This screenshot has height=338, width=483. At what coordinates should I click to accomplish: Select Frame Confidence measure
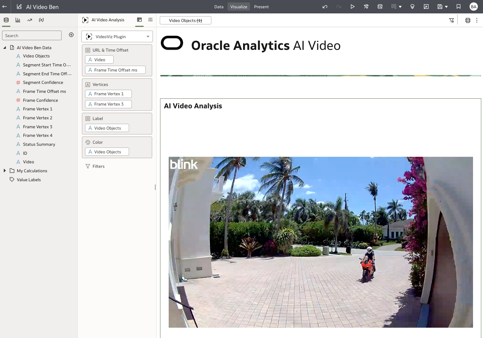(x=40, y=100)
